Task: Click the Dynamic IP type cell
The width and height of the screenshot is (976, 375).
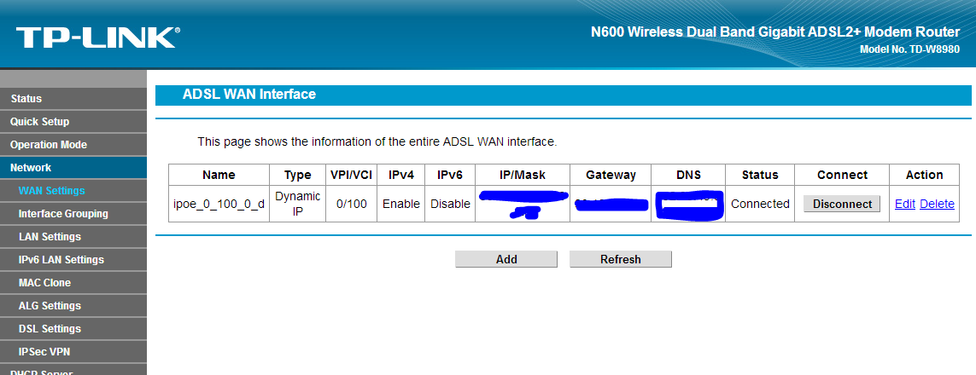Action: (x=297, y=204)
